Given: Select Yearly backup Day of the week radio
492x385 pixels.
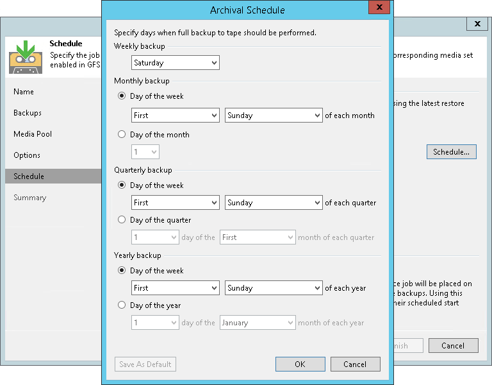Looking at the screenshot, I should (122, 271).
